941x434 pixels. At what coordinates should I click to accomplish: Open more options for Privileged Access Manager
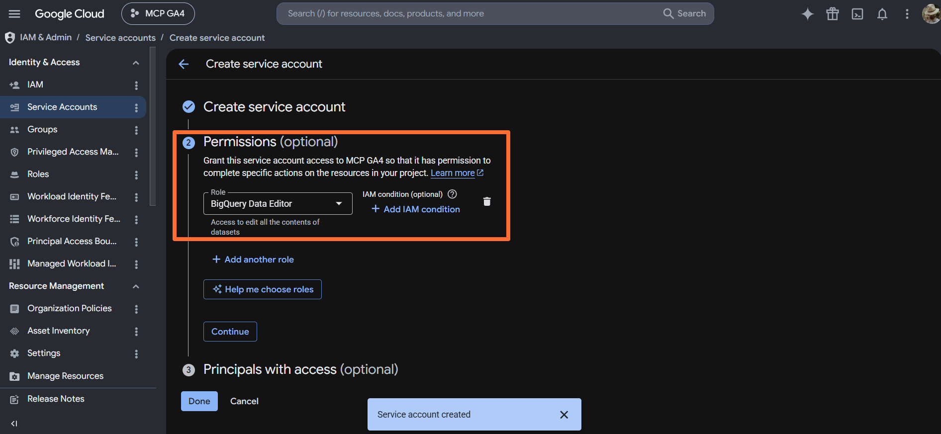pyautogui.click(x=136, y=153)
